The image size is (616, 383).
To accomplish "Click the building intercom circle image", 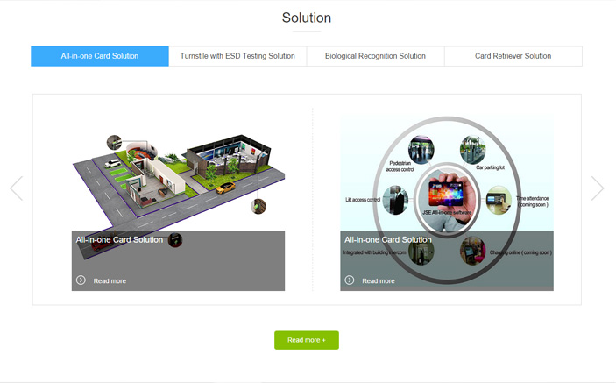I will point(421,251).
